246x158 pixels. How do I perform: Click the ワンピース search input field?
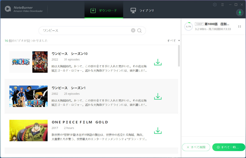[x=92, y=30]
